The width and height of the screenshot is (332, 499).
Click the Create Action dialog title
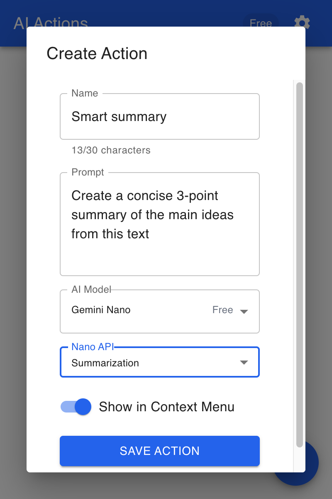coord(97,53)
